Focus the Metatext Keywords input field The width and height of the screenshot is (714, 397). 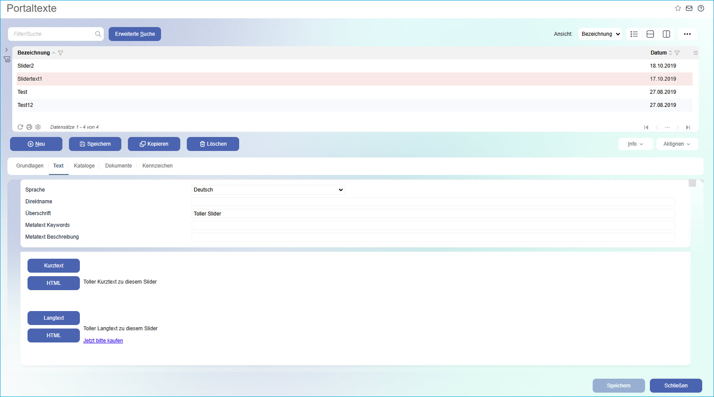coord(433,225)
